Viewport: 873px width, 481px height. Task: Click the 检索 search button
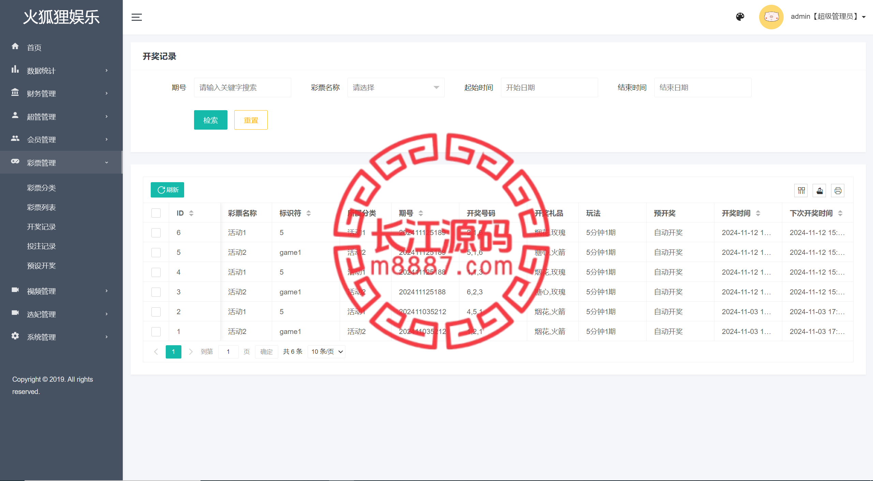click(x=211, y=120)
